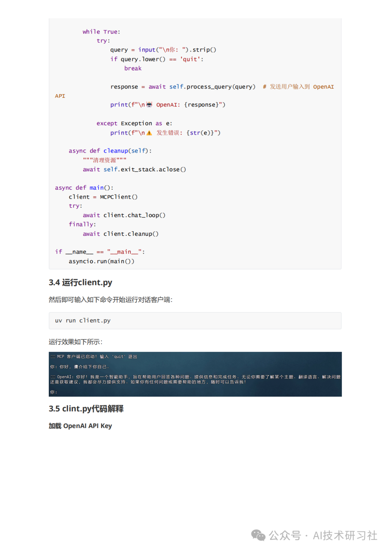Viewport: 390px width, 551px height.
Task: Click the "client = MCPClient()" line
Action: (x=103, y=197)
